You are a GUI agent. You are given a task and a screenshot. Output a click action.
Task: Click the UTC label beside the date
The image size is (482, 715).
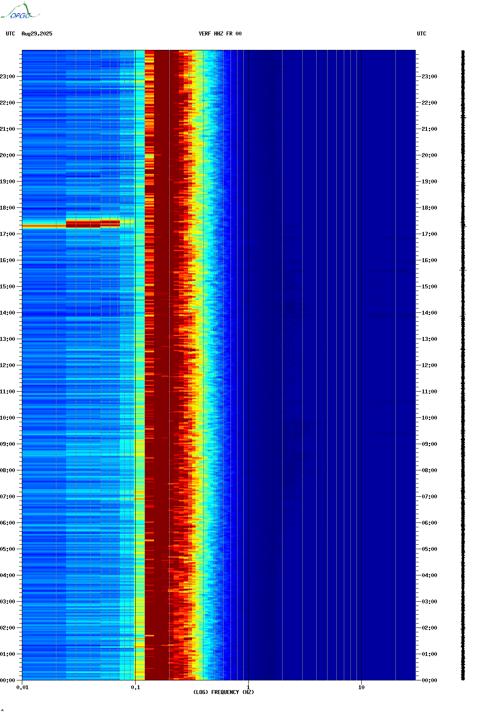click(x=10, y=34)
